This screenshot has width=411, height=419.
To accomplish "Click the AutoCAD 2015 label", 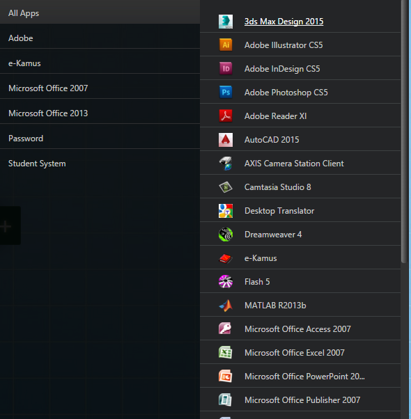I will click(x=272, y=140).
